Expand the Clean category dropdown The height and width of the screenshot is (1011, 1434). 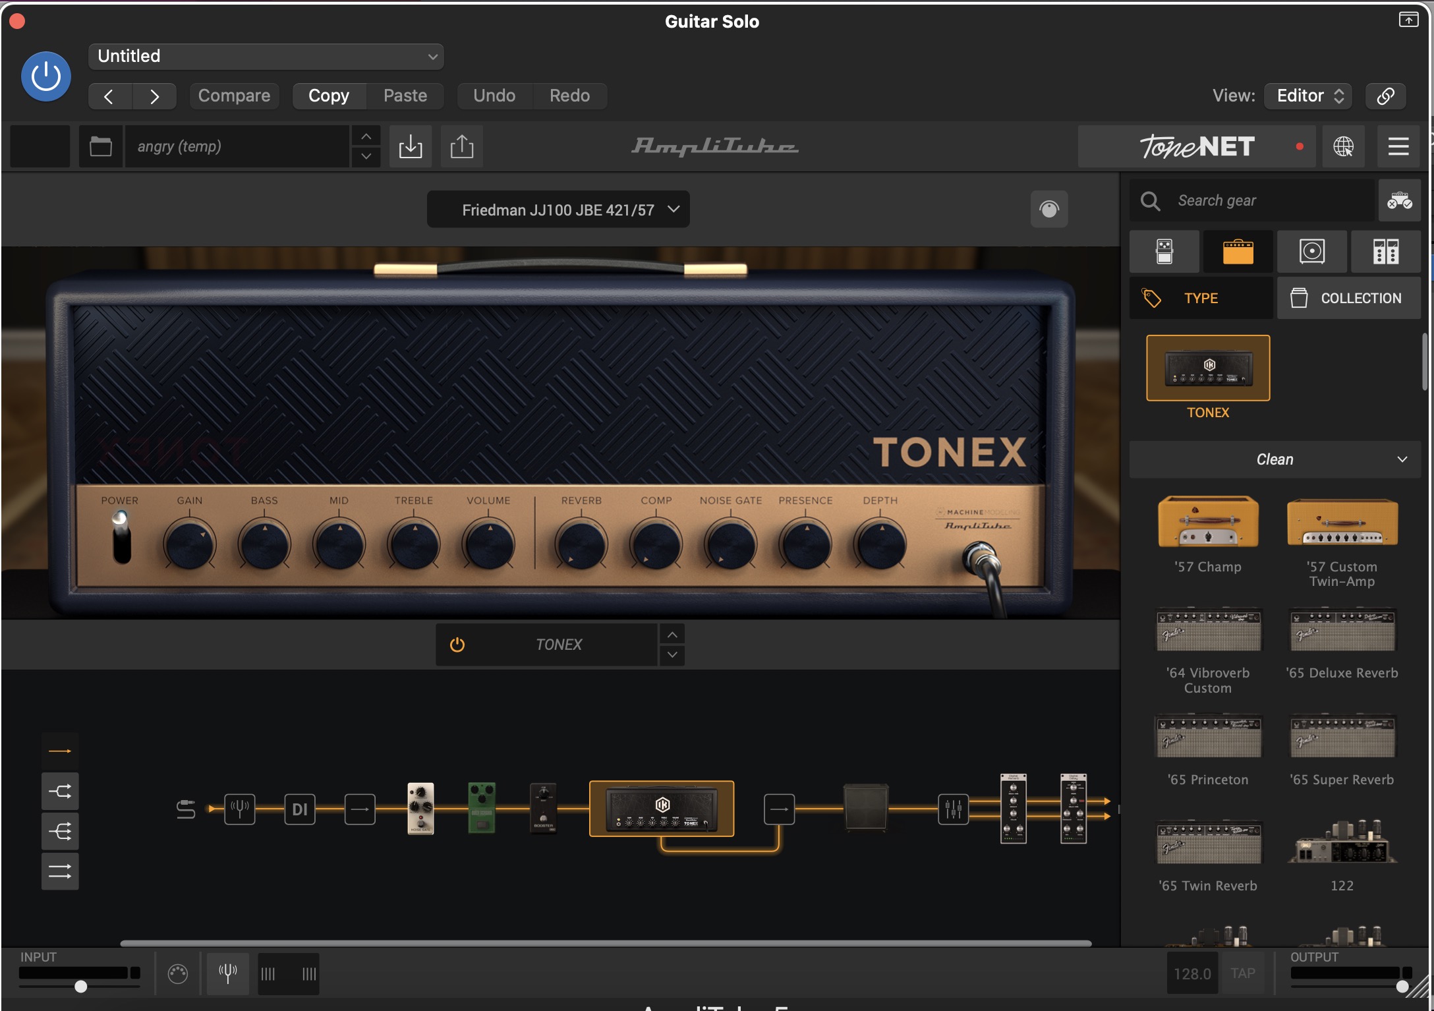tap(1275, 459)
